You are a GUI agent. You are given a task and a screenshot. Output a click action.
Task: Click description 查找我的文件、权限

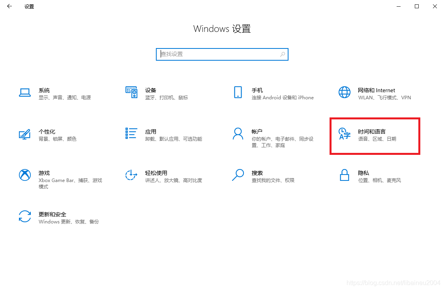pos(273,180)
